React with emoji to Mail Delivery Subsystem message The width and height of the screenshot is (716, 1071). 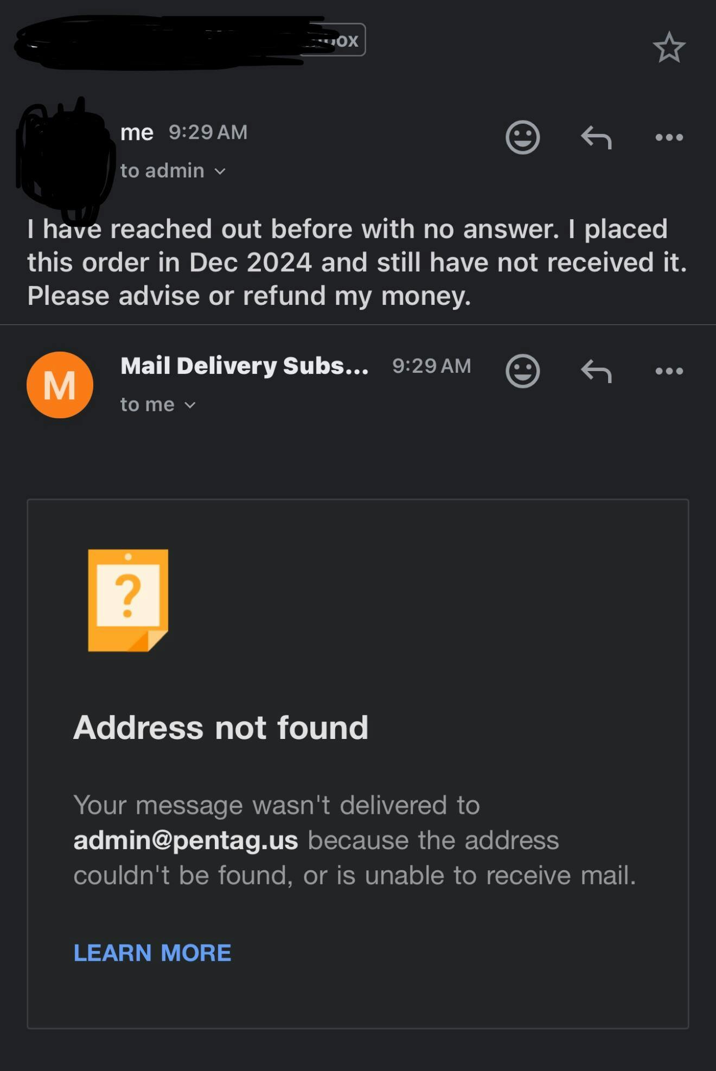pos(522,371)
